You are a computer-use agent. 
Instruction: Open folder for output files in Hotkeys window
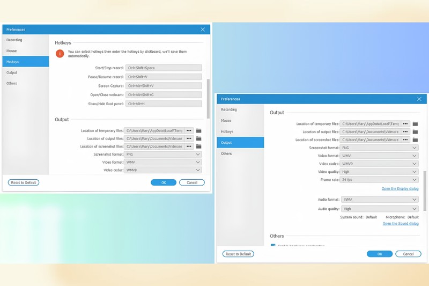point(198,138)
